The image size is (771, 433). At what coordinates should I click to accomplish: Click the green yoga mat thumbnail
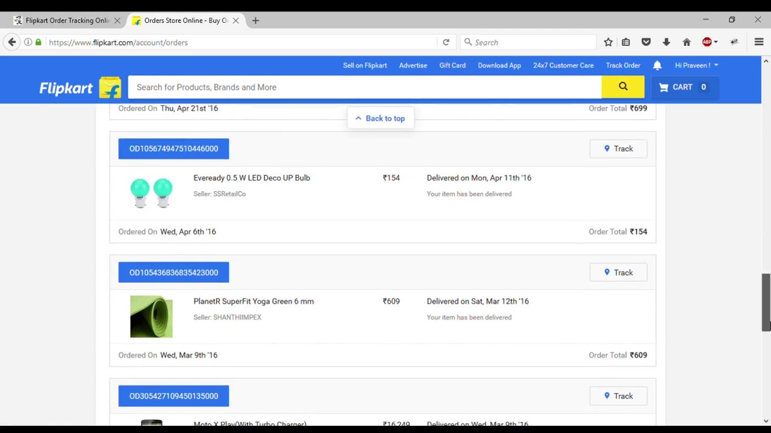[151, 316]
